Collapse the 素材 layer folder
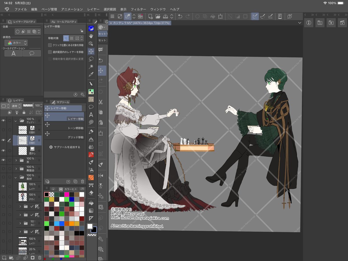 tap(15, 177)
